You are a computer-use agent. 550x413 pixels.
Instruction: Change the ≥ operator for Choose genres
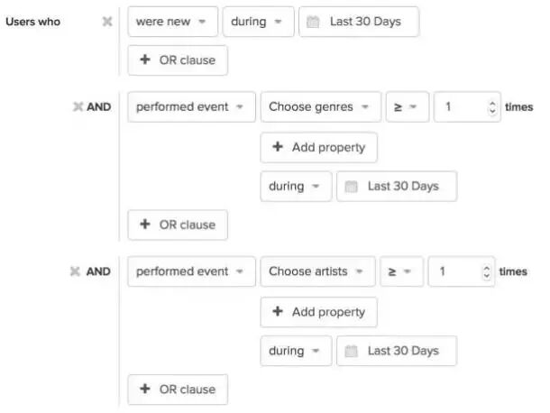point(405,107)
